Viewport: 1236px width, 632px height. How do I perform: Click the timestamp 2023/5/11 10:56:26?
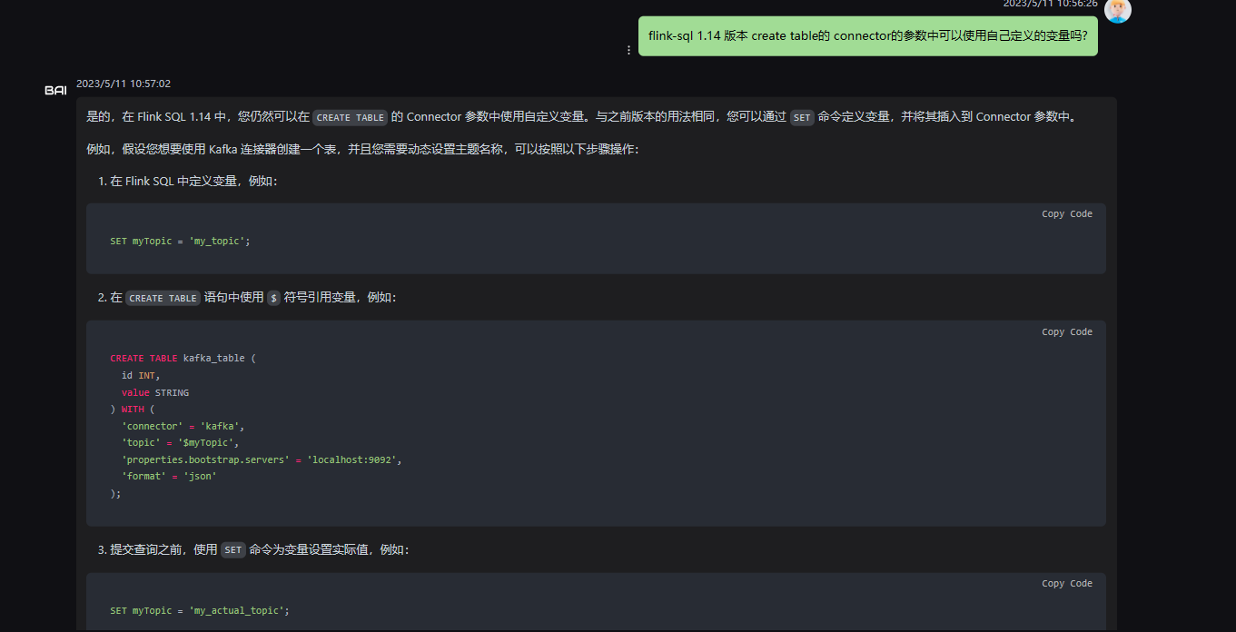[x=1050, y=4]
